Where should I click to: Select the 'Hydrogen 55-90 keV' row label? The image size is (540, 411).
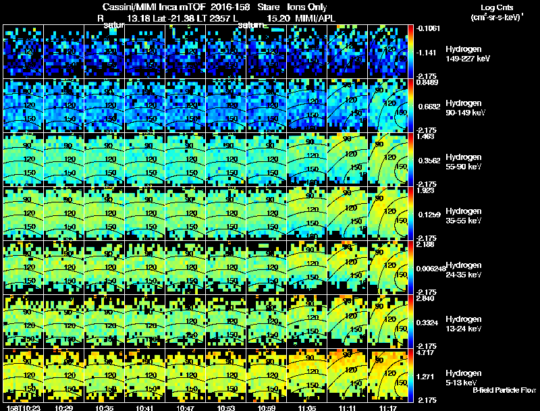(x=464, y=161)
